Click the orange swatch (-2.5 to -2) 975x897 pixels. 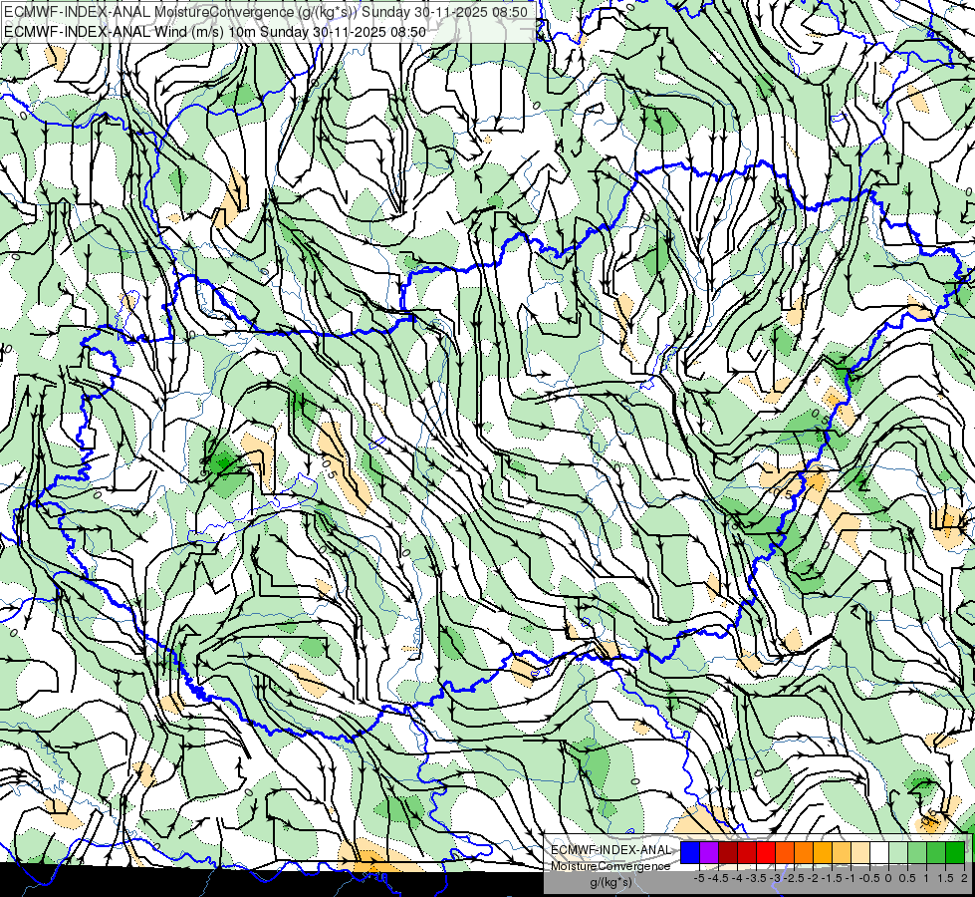[x=804, y=853]
